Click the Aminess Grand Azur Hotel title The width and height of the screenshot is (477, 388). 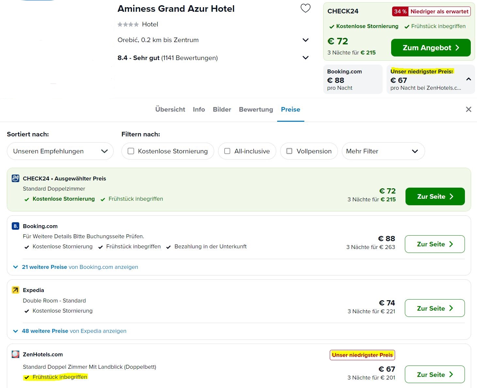[x=176, y=9]
